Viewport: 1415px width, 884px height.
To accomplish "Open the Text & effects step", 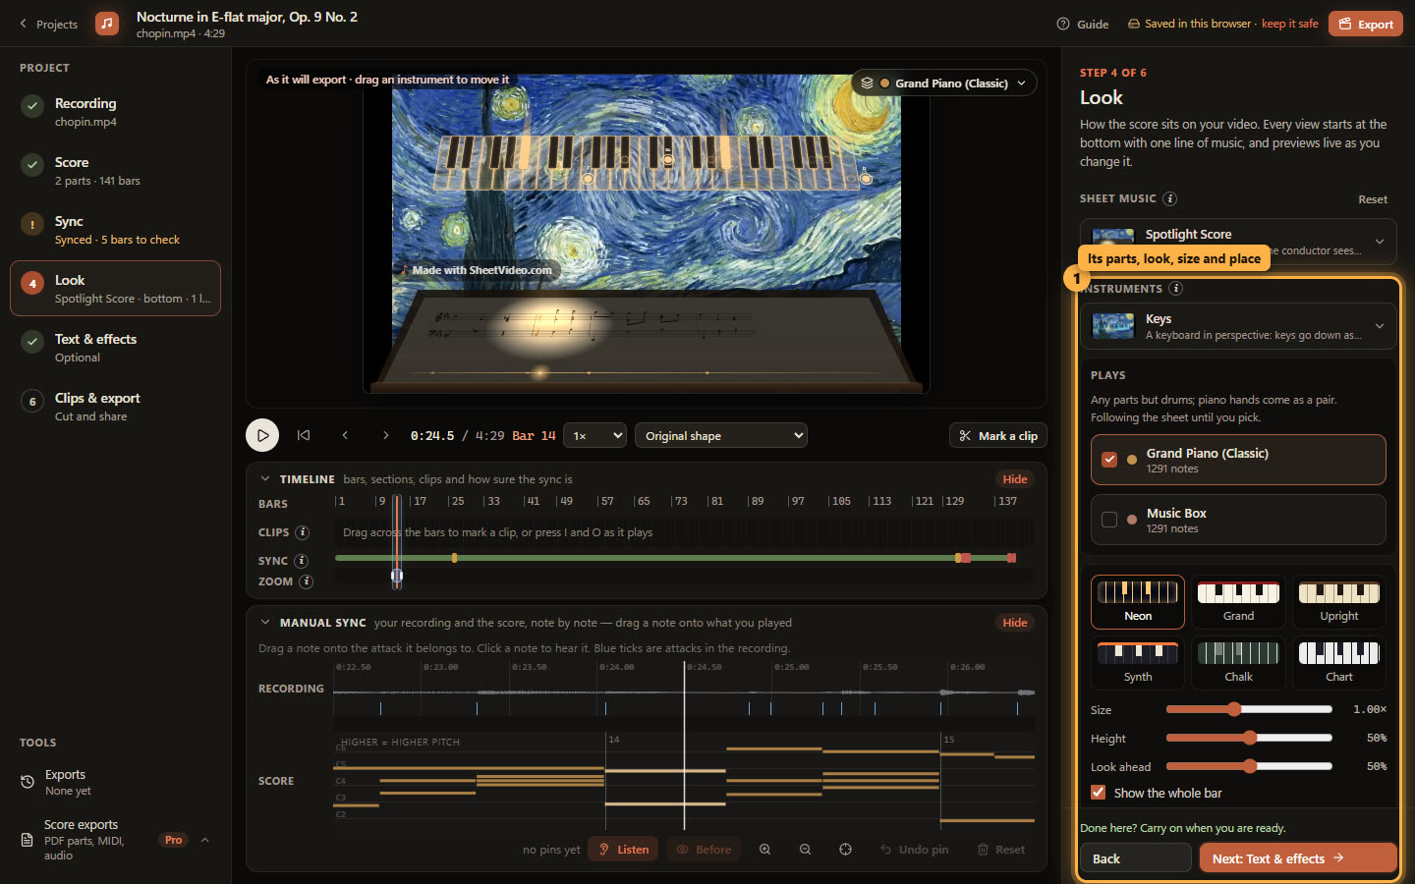I will click(115, 348).
